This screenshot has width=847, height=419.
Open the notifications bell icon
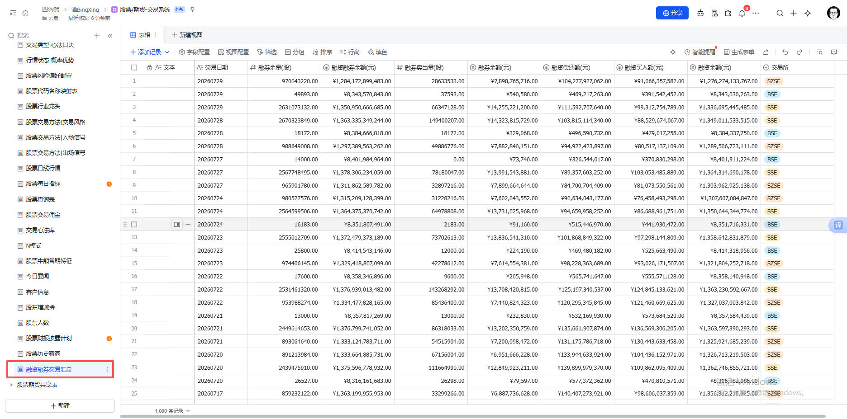[x=742, y=13]
